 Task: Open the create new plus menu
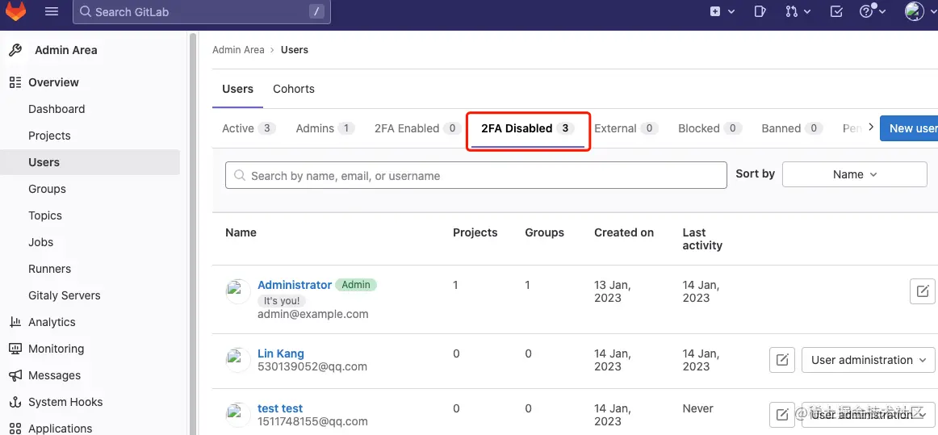(722, 11)
